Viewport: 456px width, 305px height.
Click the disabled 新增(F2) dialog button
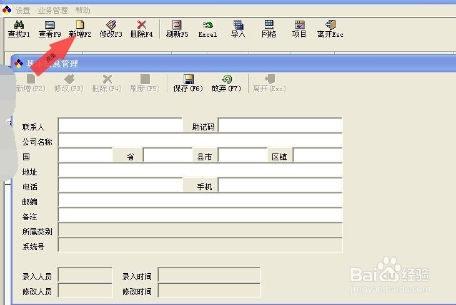click(31, 84)
